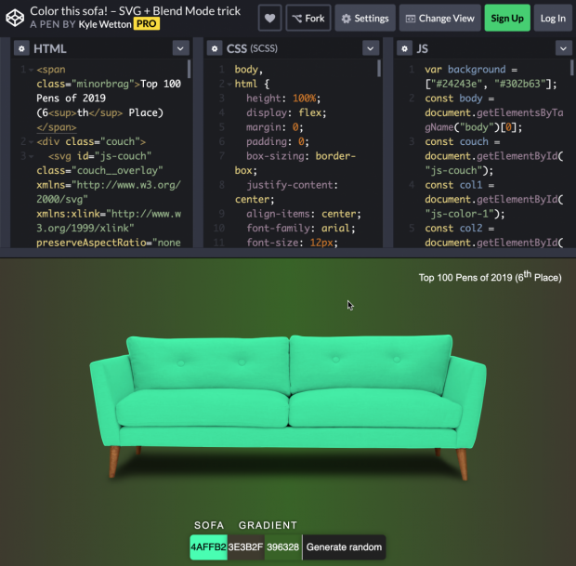Image resolution: width=576 pixels, height=566 pixels.
Task: Click 'const col1' in JS code
Action: tap(453, 185)
